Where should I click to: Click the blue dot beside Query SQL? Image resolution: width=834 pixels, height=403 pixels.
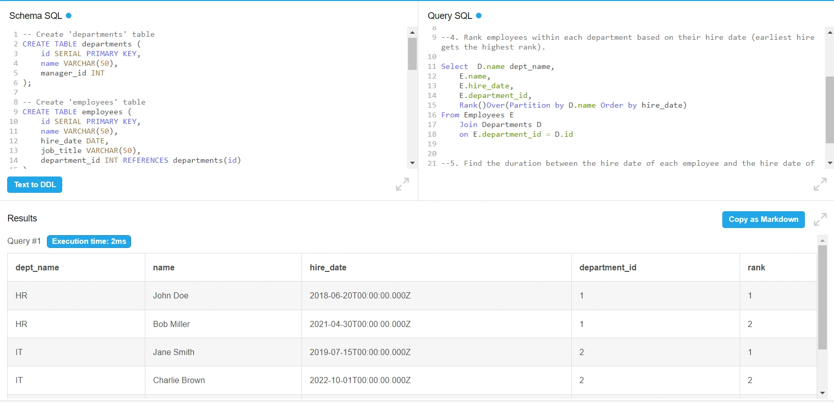coord(478,16)
